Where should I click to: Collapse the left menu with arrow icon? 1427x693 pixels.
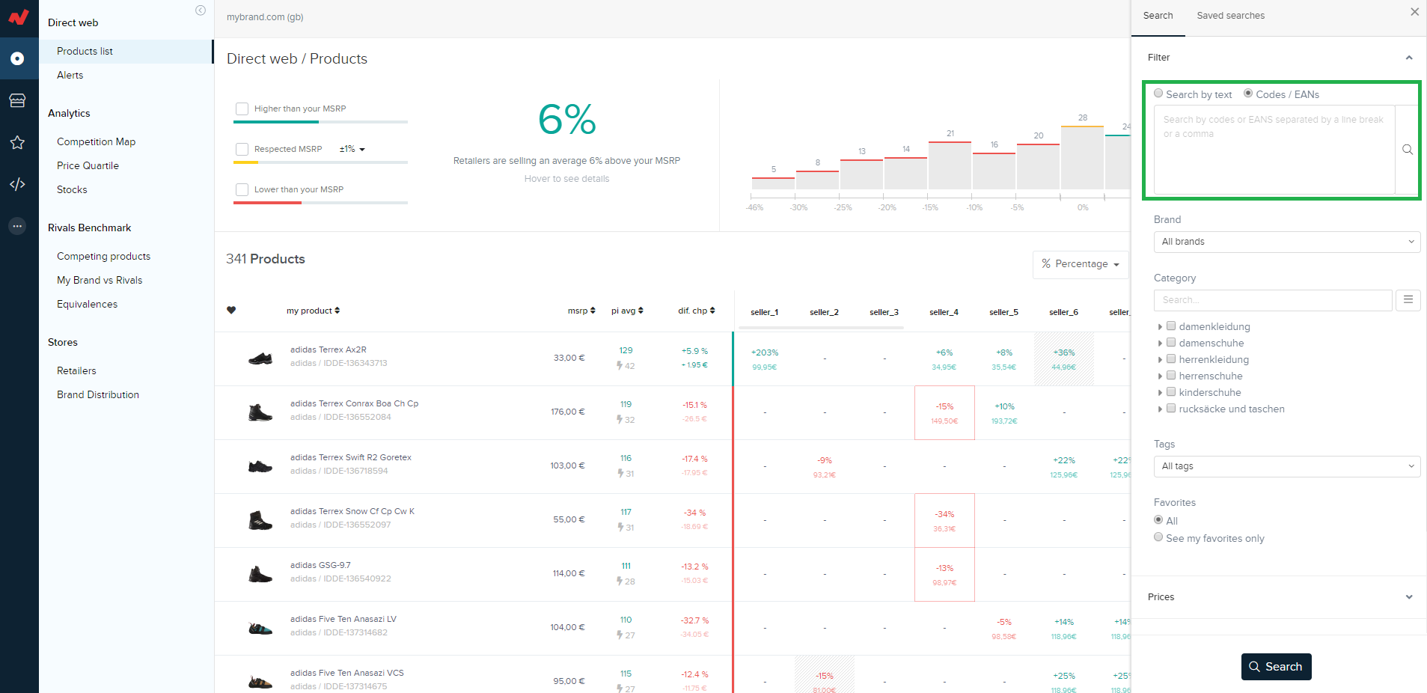(201, 10)
